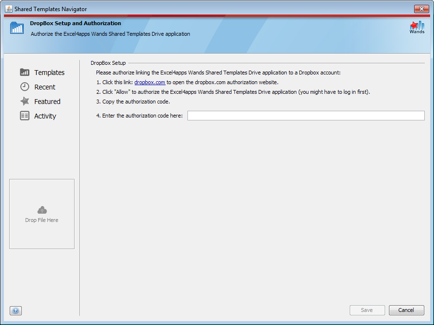Click '3. Copy the authorization code.' text
Viewport: 434px width, 325px height.
[x=133, y=102]
